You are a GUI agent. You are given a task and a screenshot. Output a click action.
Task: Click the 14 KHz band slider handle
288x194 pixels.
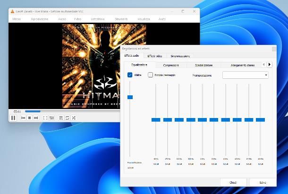point(249,120)
